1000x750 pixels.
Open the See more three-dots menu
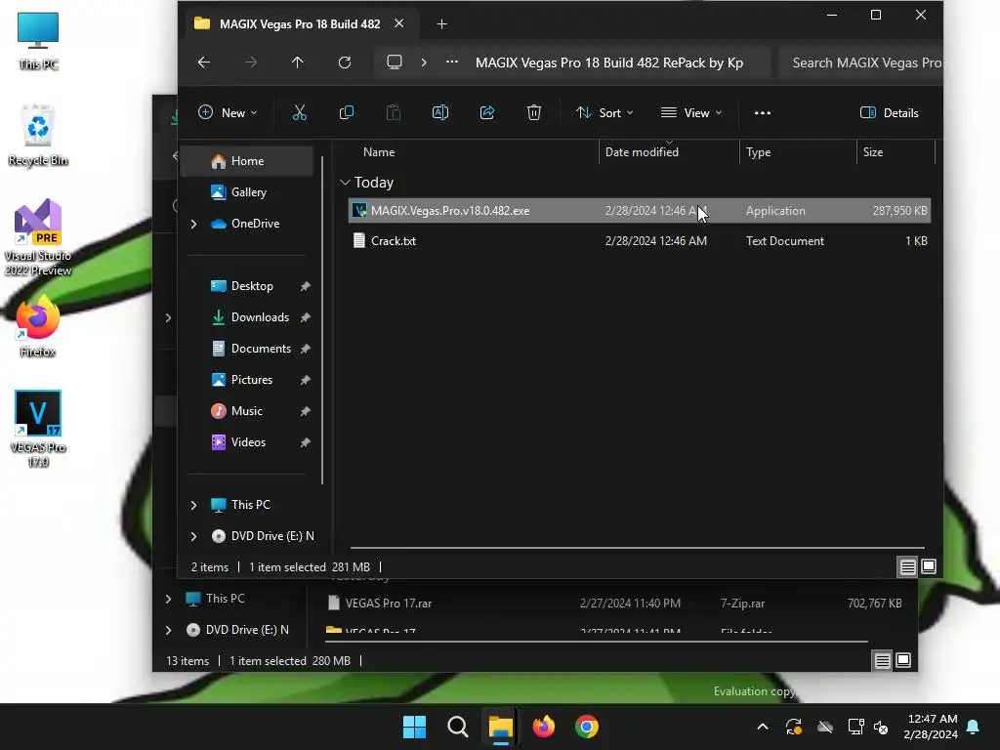762,113
